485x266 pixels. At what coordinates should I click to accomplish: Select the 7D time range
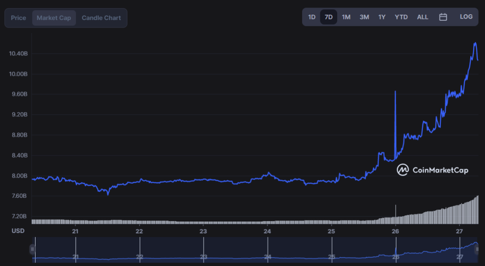[x=329, y=17]
